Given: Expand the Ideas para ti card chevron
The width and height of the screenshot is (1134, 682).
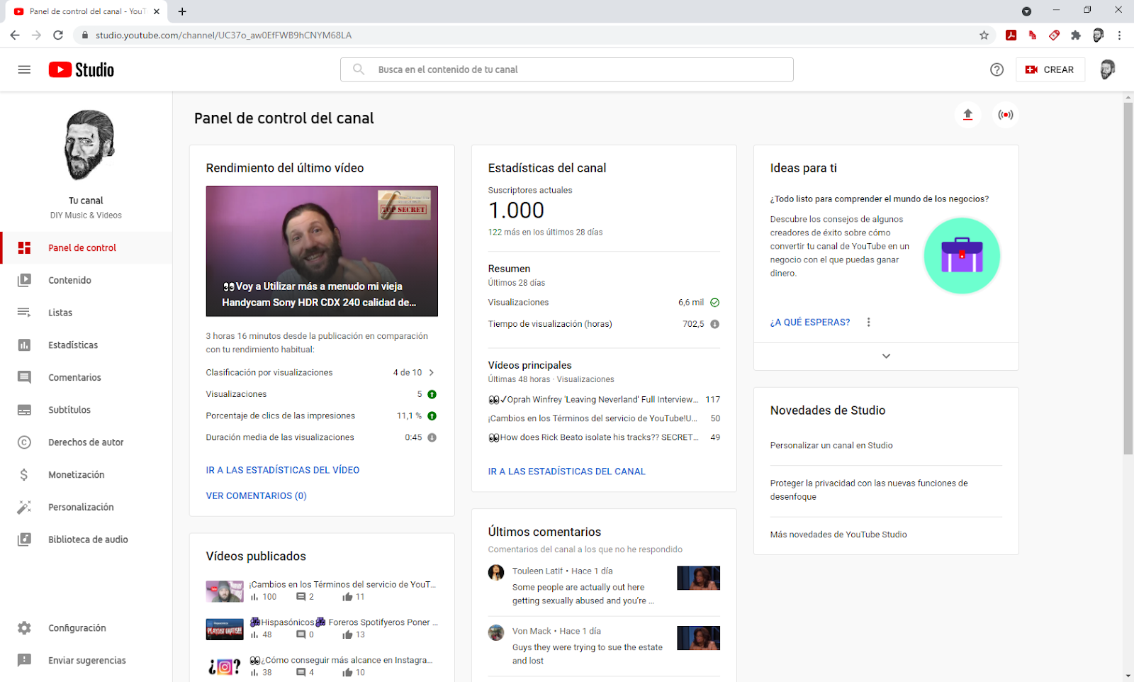Looking at the screenshot, I should (x=886, y=356).
